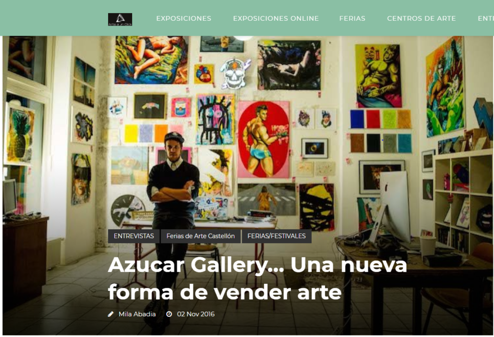This screenshot has width=494, height=337.
Task: Click the pencil author icon
Action: 110,314
